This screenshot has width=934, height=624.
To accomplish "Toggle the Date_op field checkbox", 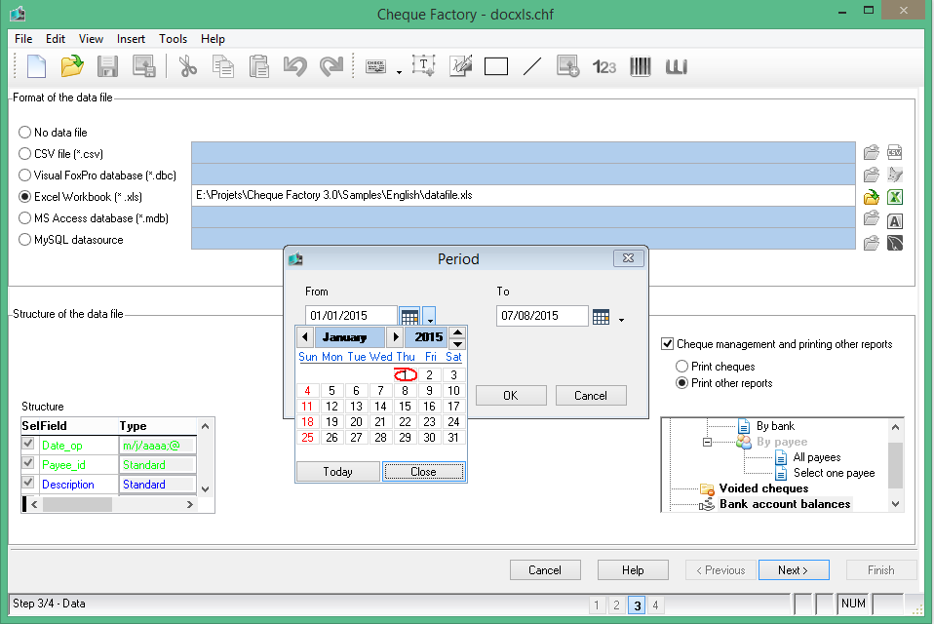I will click(28, 444).
